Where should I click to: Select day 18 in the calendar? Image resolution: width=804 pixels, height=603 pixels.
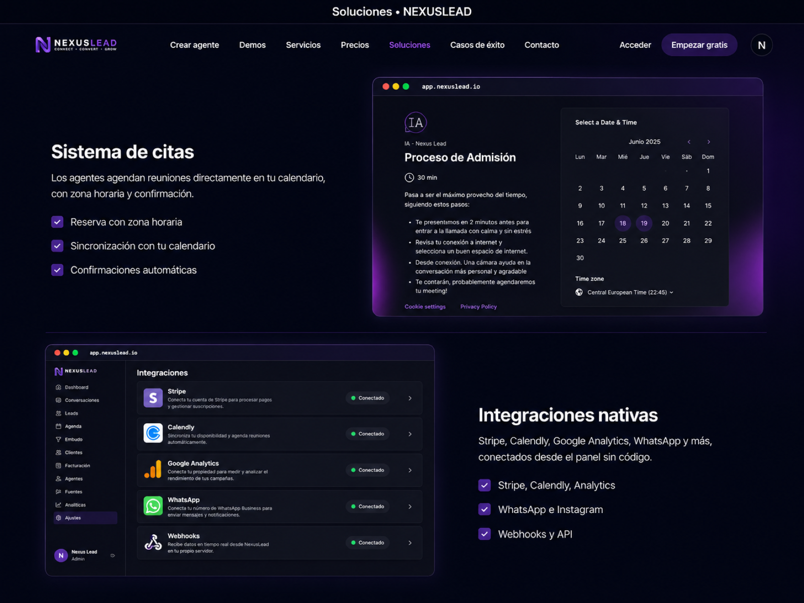click(x=623, y=223)
